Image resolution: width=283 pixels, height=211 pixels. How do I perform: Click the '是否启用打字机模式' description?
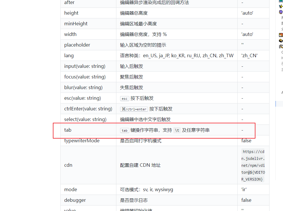140,141
